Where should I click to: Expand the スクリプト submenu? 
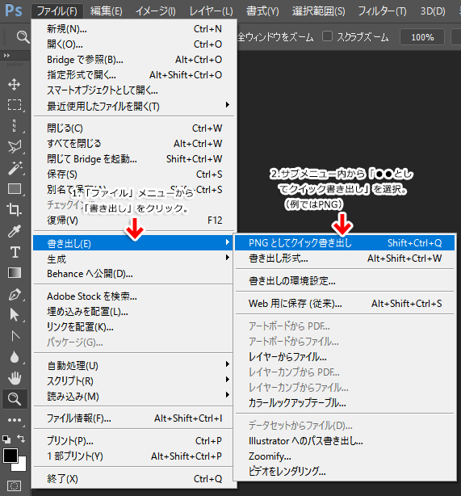[134, 380]
